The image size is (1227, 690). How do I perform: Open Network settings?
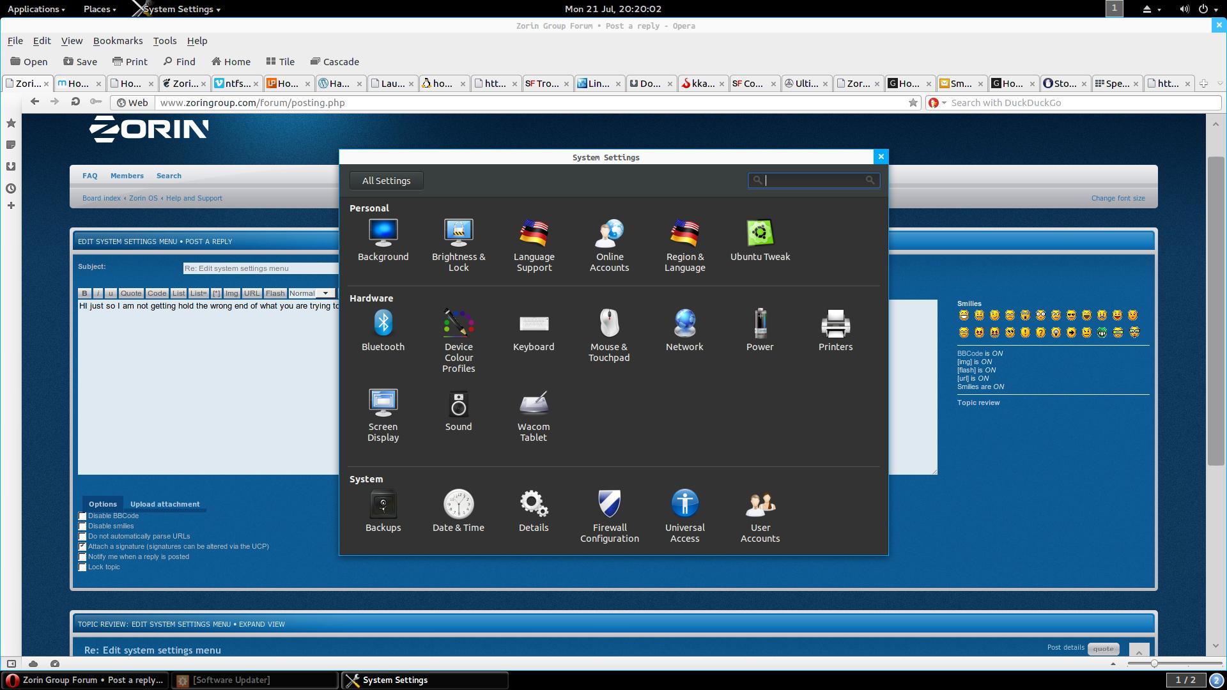click(684, 330)
